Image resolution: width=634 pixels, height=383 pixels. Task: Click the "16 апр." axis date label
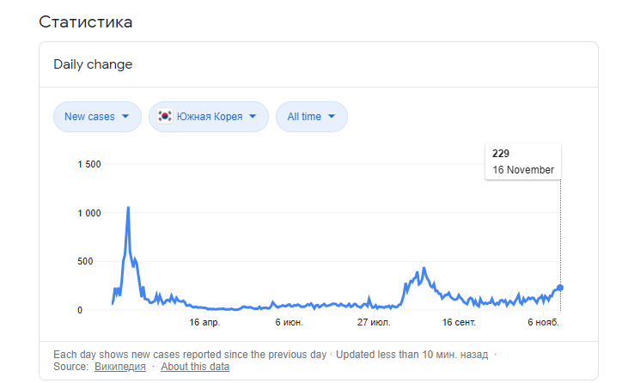pyautogui.click(x=204, y=323)
